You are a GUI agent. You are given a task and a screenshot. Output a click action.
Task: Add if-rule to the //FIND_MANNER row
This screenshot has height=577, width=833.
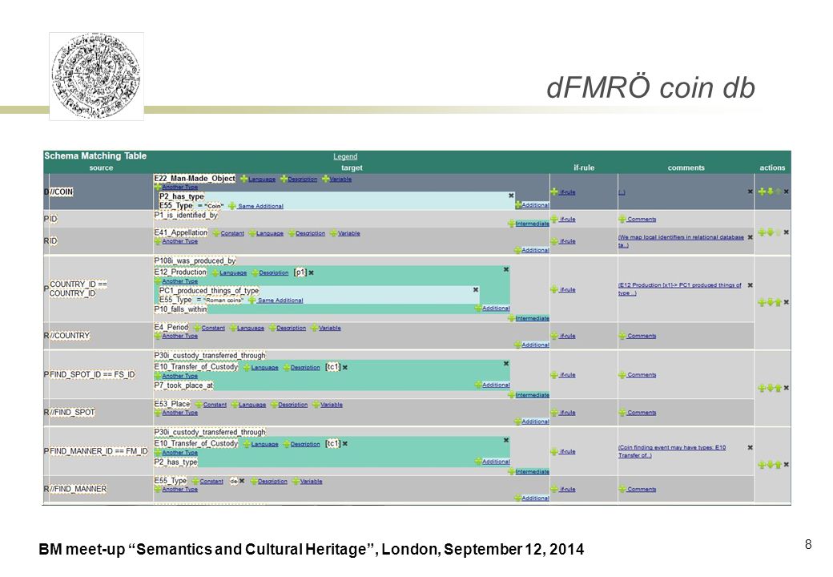click(563, 490)
